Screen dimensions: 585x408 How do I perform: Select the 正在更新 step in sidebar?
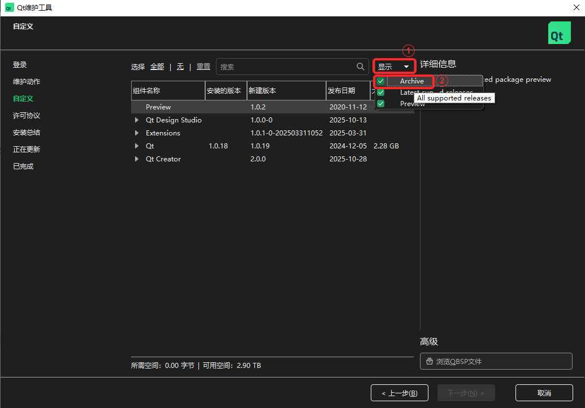[x=27, y=150]
